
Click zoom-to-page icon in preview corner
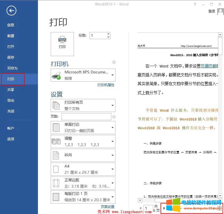[x=219, y=208]
